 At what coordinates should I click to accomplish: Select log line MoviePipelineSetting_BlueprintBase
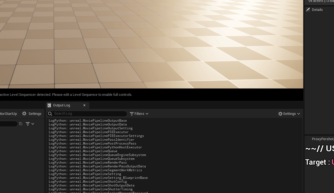[98, 178]
